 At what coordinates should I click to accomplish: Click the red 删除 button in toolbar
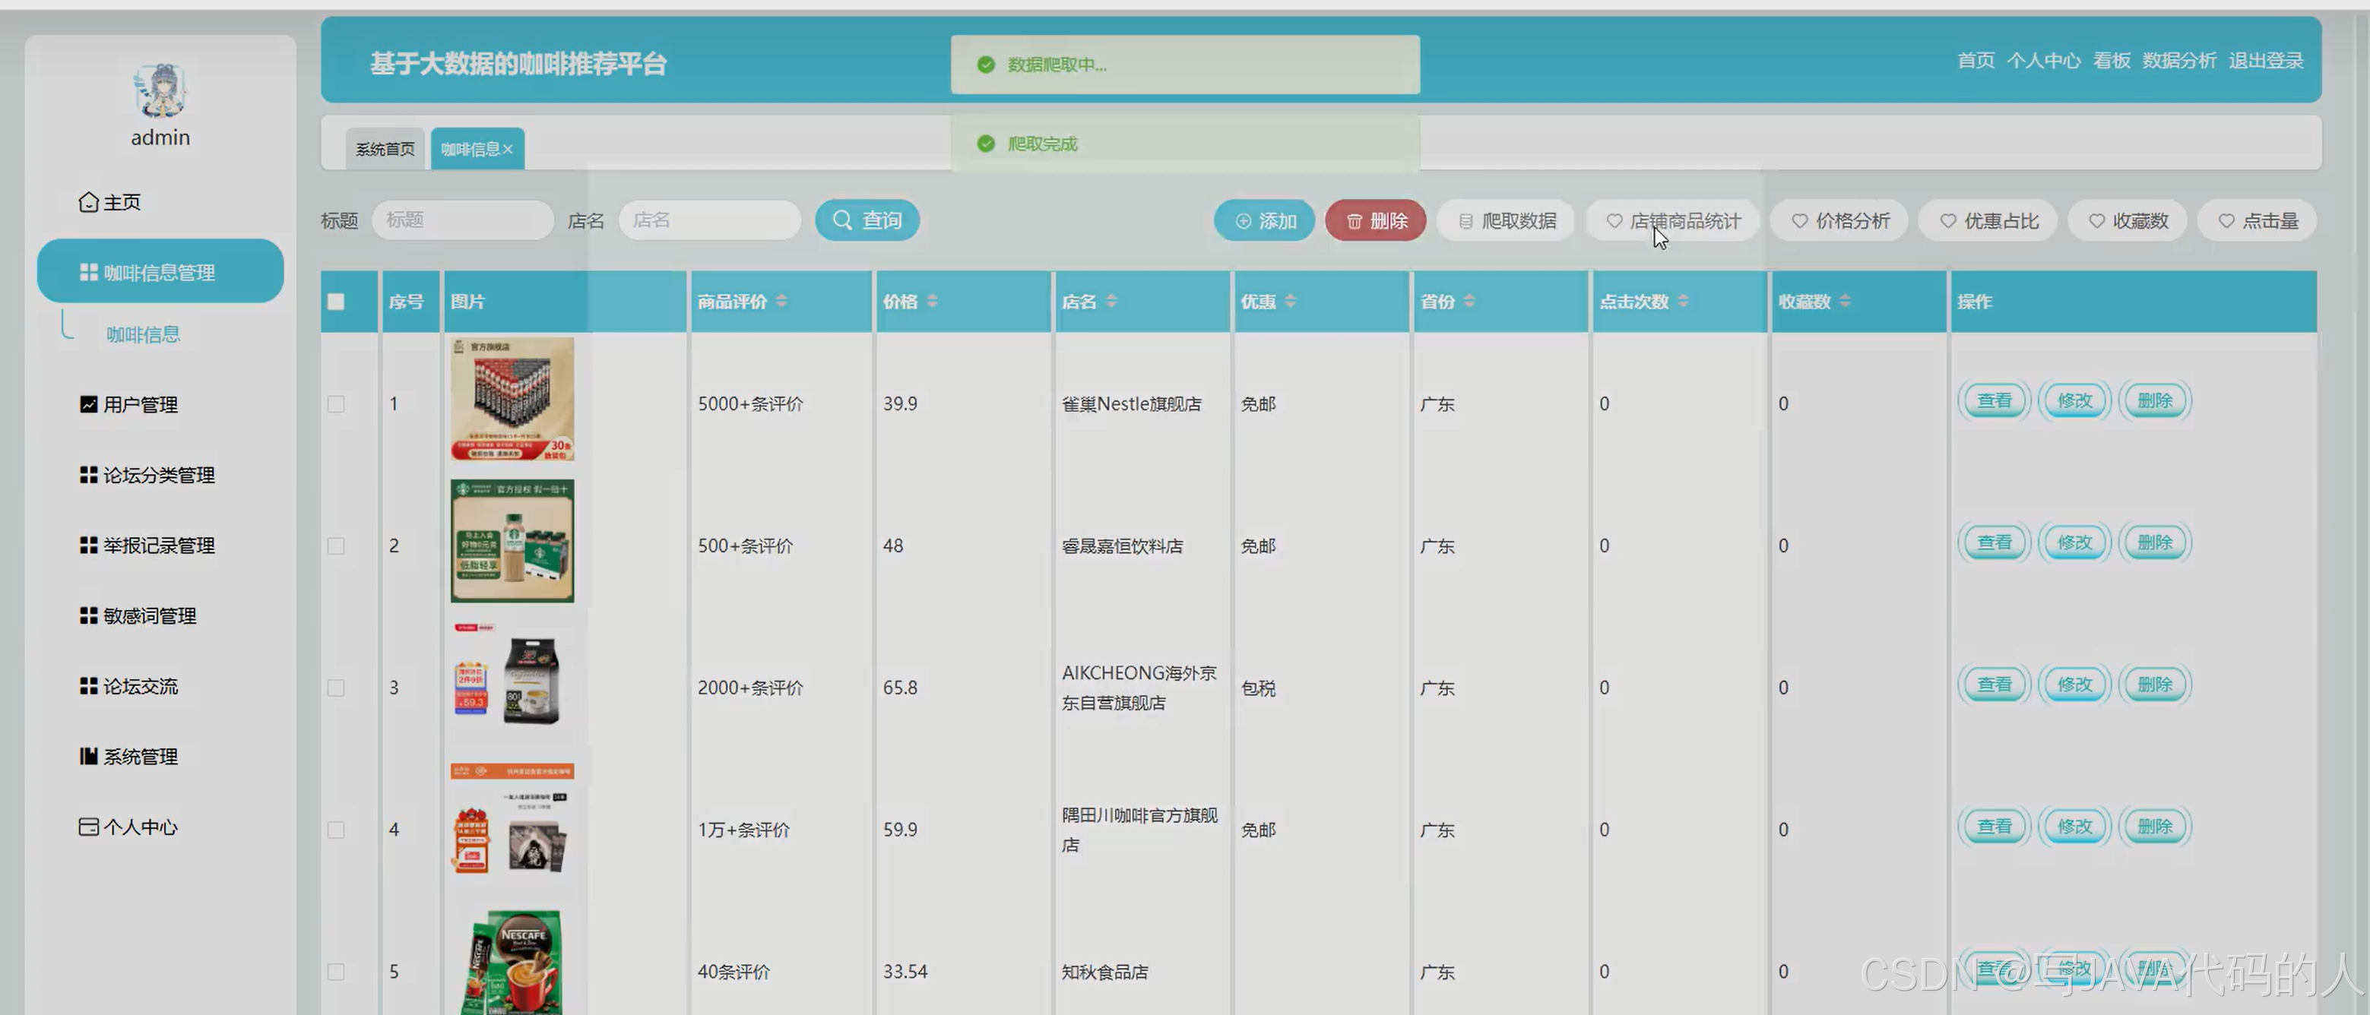point(1376,220)
